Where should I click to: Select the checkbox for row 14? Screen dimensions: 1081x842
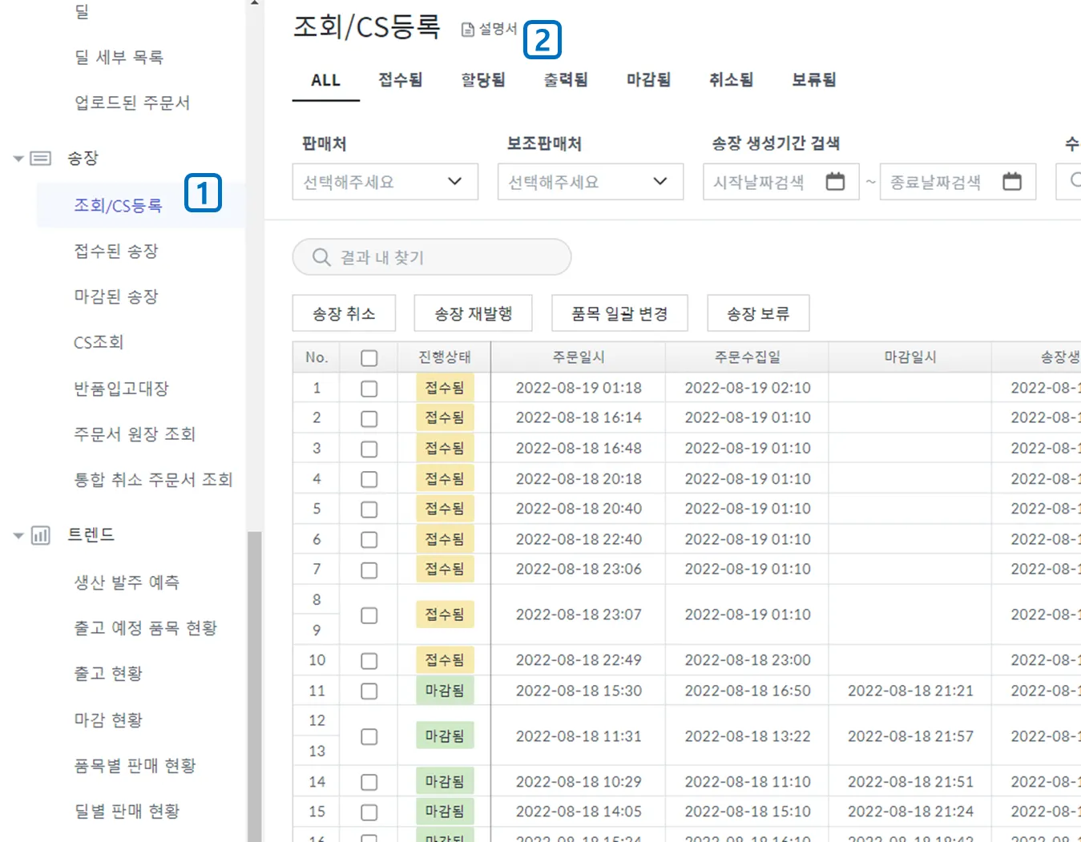[x=369, y=782]
